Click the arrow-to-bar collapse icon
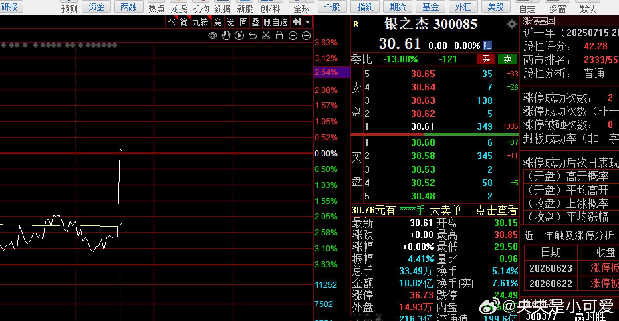The height and width of the screenshot is (321, 619). click(296, 22)
